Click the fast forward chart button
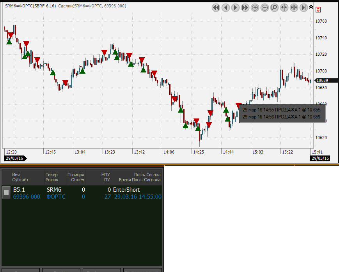The height and width of the screenshot is (272, 339). click(x=245, y=7)
